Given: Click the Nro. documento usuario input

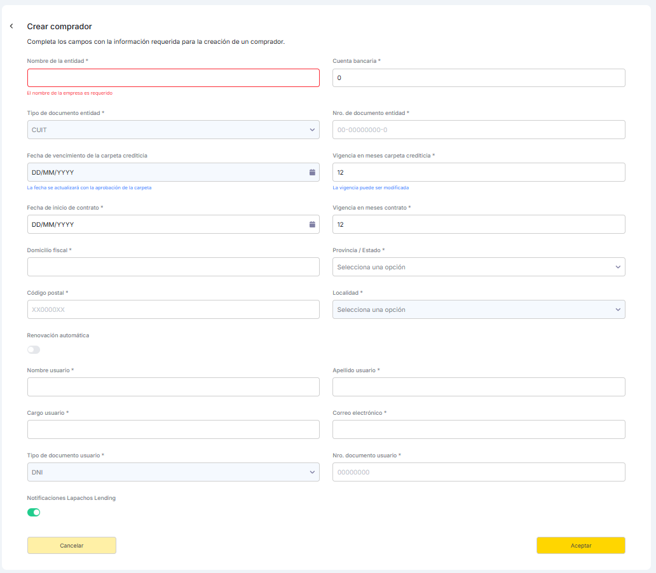Looking at the screenshot, I should click(478, 472).
